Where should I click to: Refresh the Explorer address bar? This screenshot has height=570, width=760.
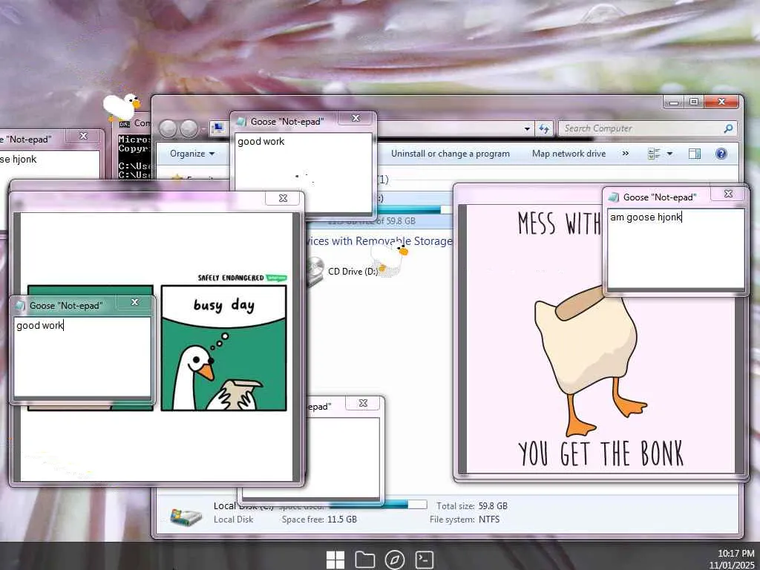click(x=544, y=129)
